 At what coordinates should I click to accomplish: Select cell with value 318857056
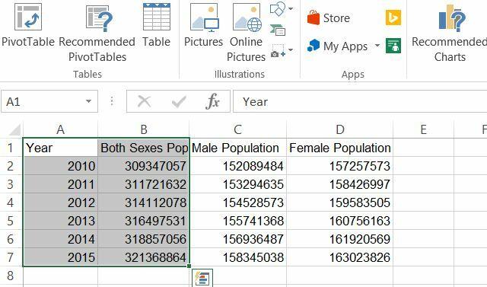(144, 239)
